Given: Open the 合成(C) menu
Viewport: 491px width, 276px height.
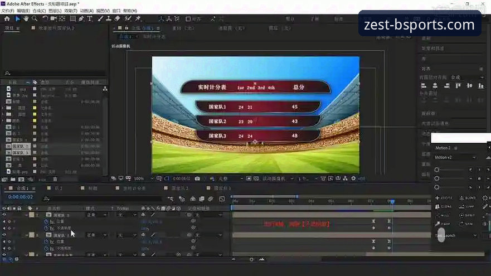Looking at the screenshot, I should click(39, 11).
